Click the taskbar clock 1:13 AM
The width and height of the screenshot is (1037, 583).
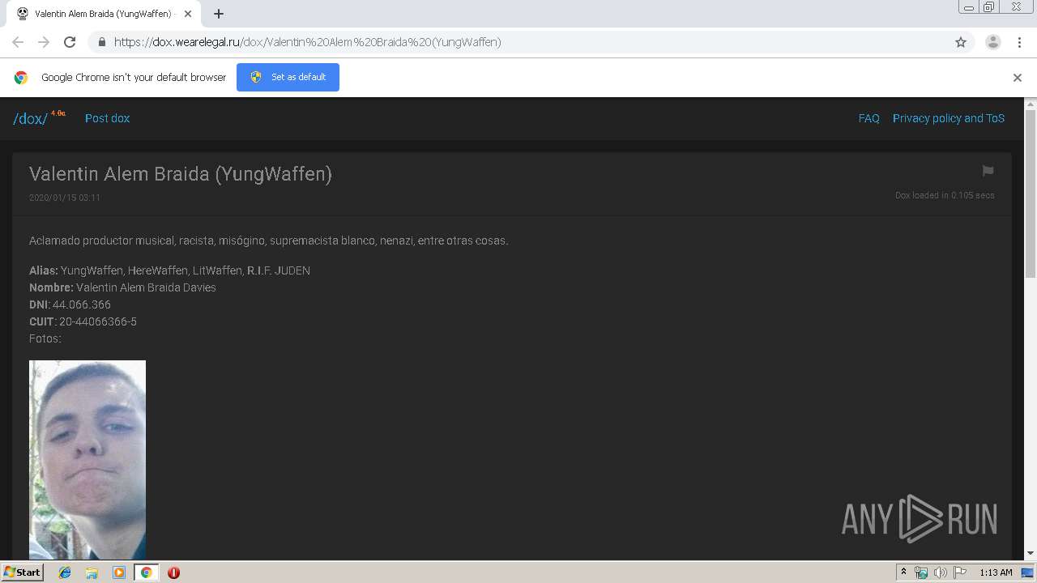996,572
